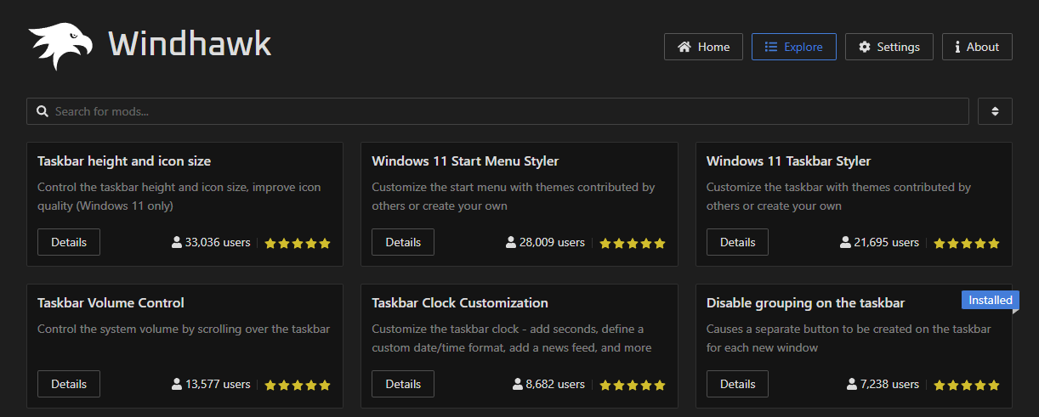Click the magnifier icon in search box
Image resolution: width=1039 pixels, height=417 pixels.
(x=42, y=111)
